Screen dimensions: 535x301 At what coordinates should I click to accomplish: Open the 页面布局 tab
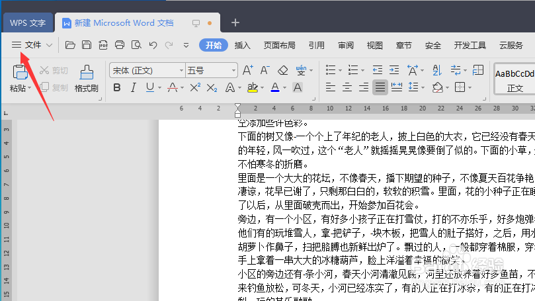coord(280,46)
